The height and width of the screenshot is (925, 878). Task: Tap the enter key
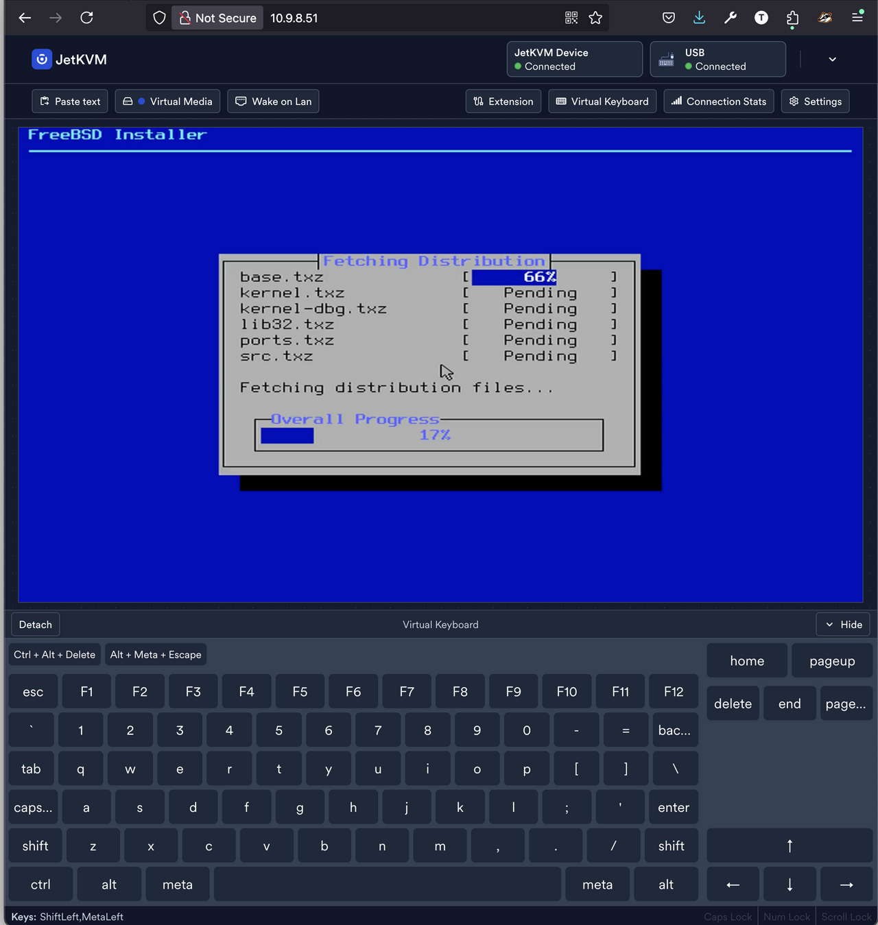674,808
